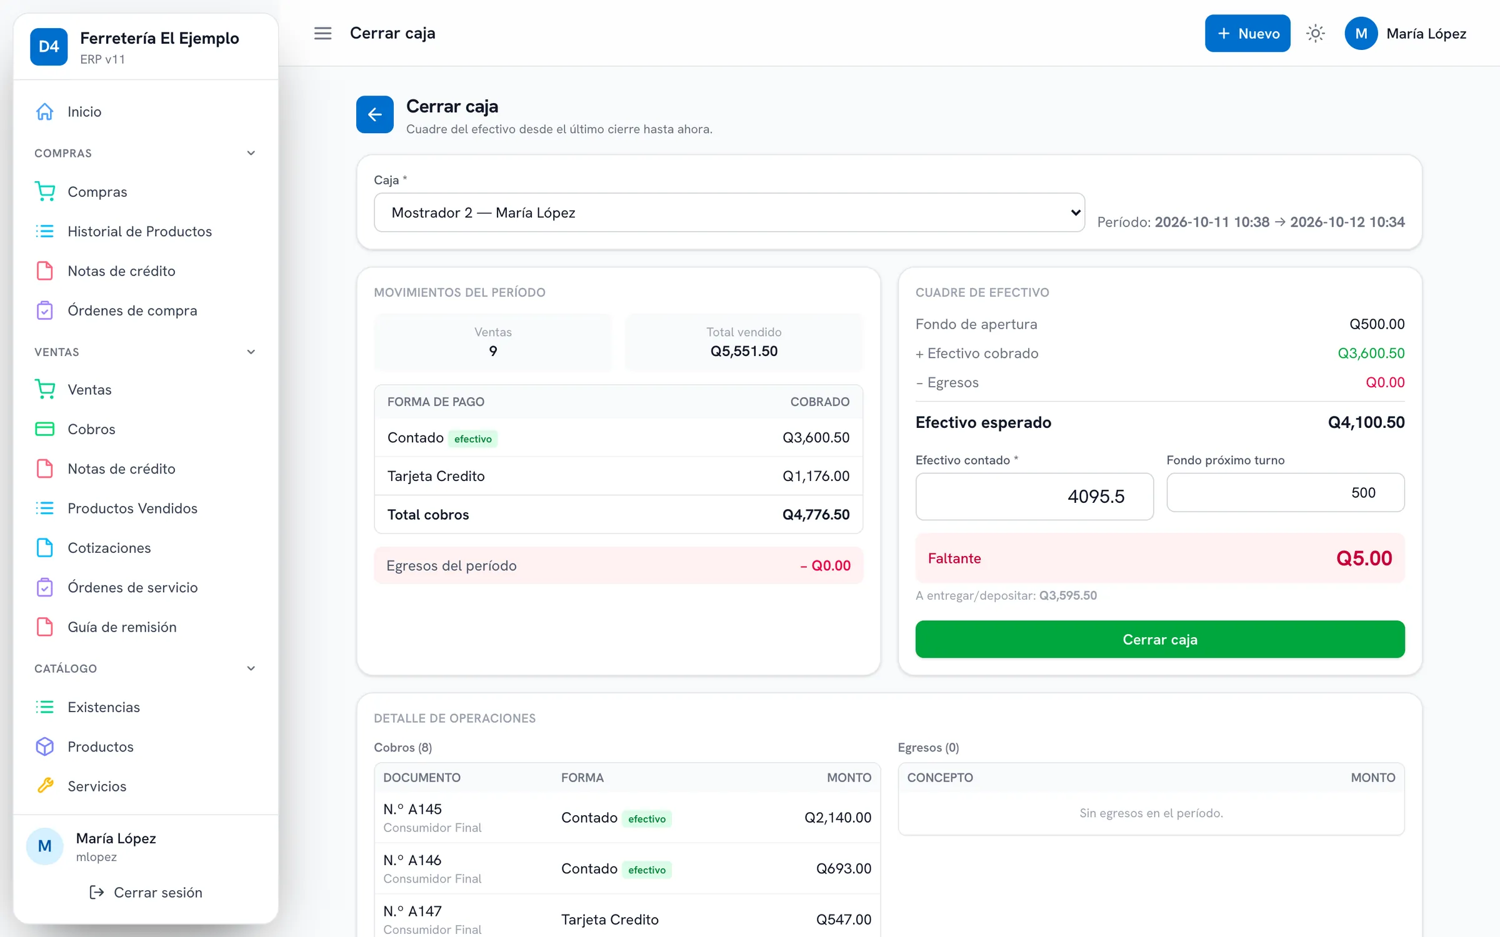1500x937 pixels.
Task: Click the Ventas cart icon
Action: [x=45, y=390]
